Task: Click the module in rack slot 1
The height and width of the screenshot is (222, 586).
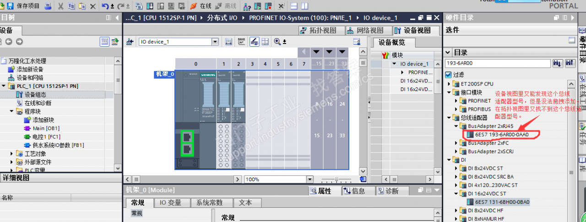Action: [224, 119]
